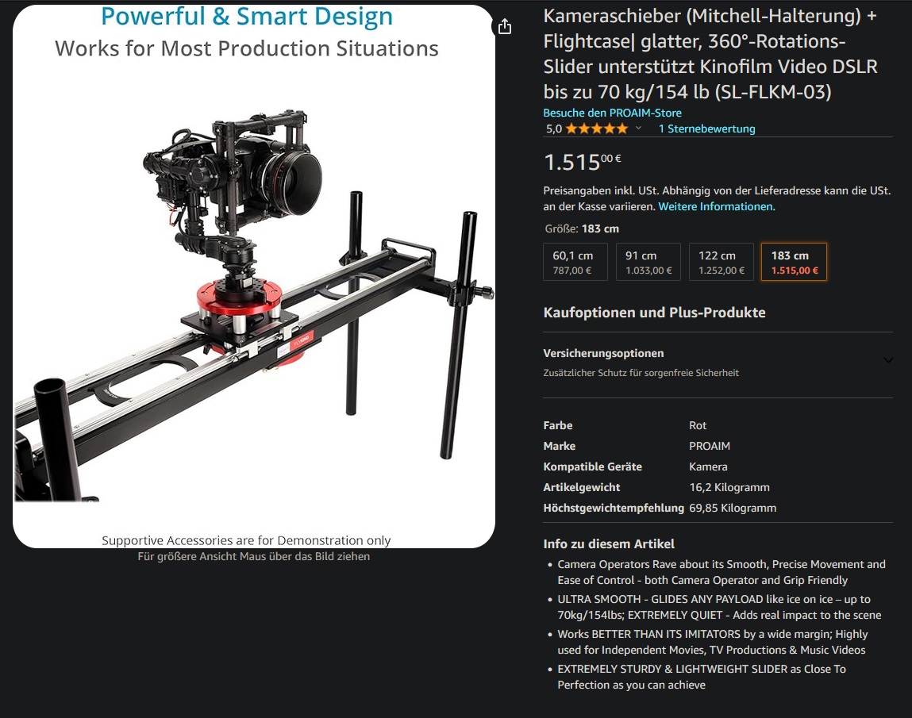Select the 91 cm size option

(x=648, y=262)
